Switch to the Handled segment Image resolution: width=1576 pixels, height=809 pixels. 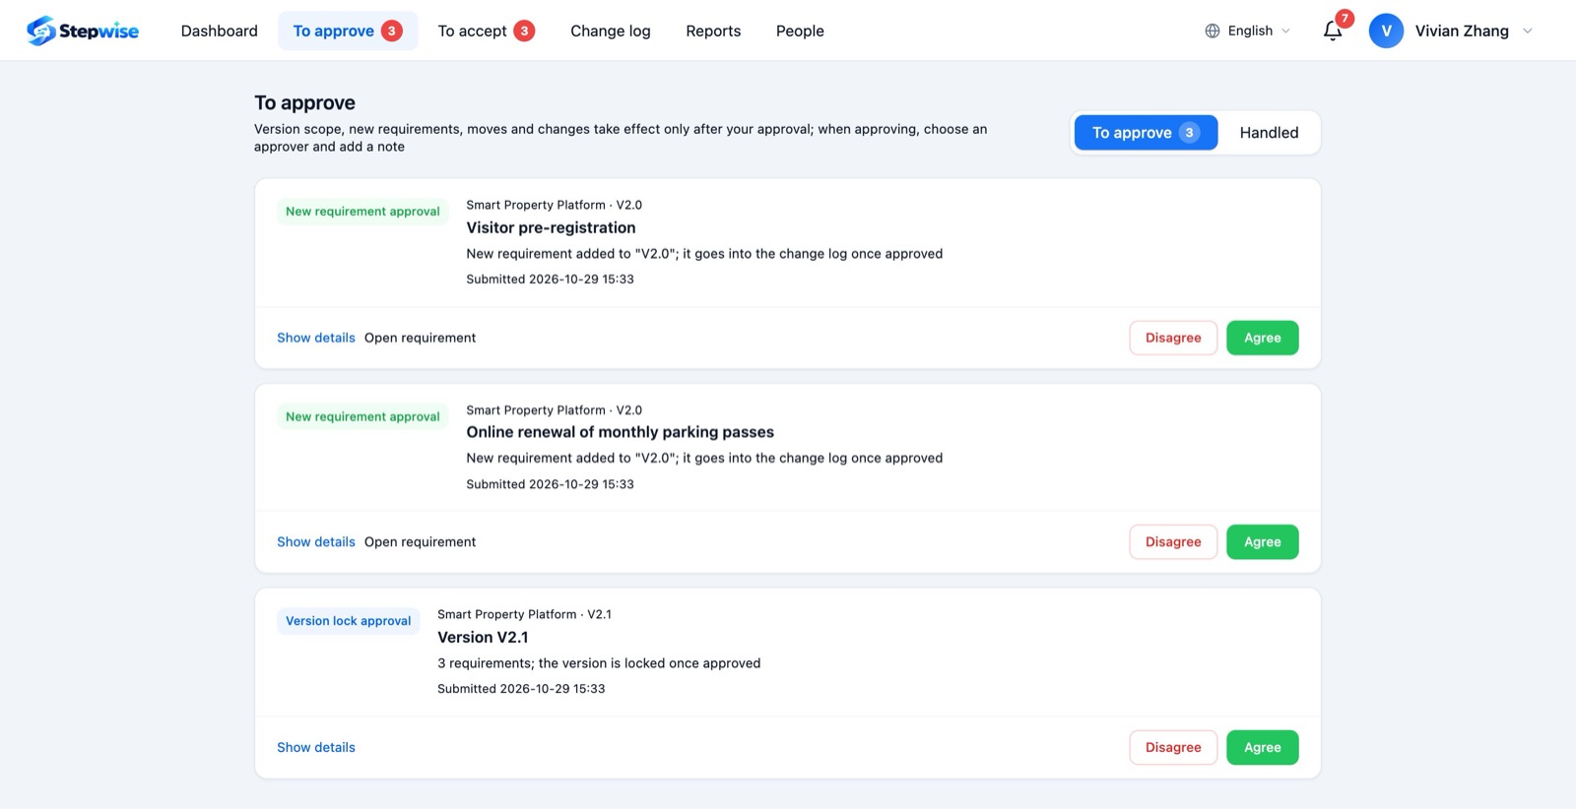point(1269,133)
